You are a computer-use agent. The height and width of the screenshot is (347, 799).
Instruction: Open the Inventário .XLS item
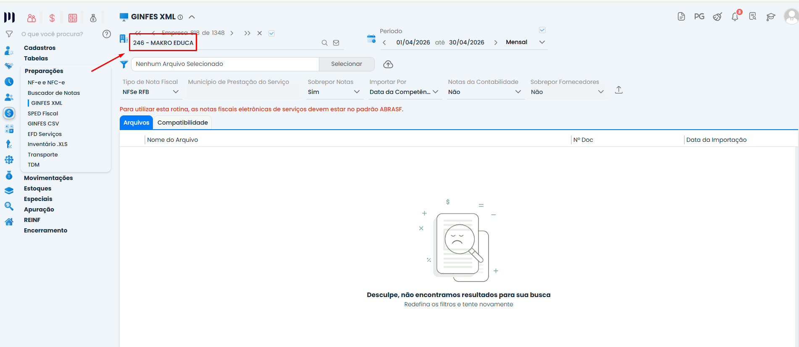[47, 144]
